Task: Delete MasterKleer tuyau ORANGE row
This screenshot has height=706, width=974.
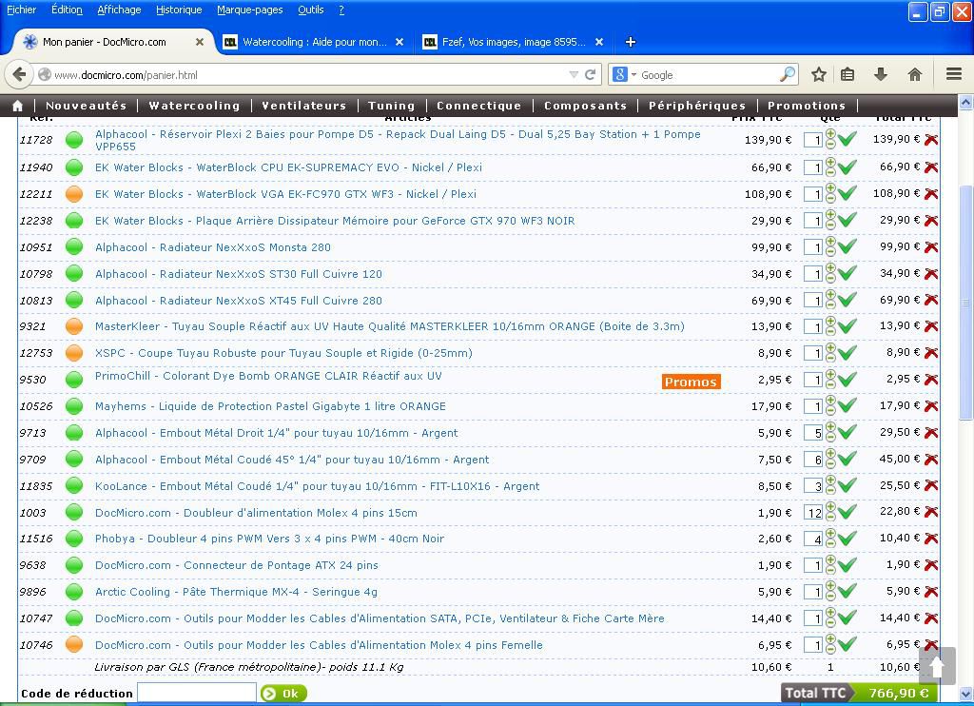Action: (x=931, y=326)
